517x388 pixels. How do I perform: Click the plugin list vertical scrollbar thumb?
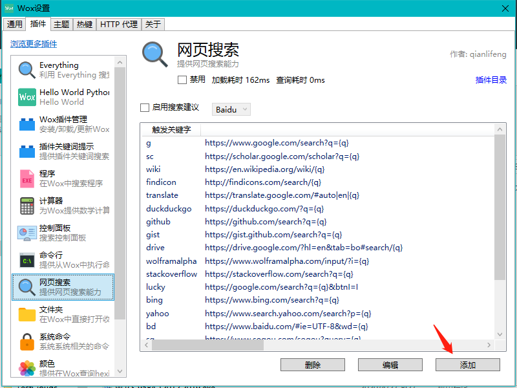coord(120,193)
